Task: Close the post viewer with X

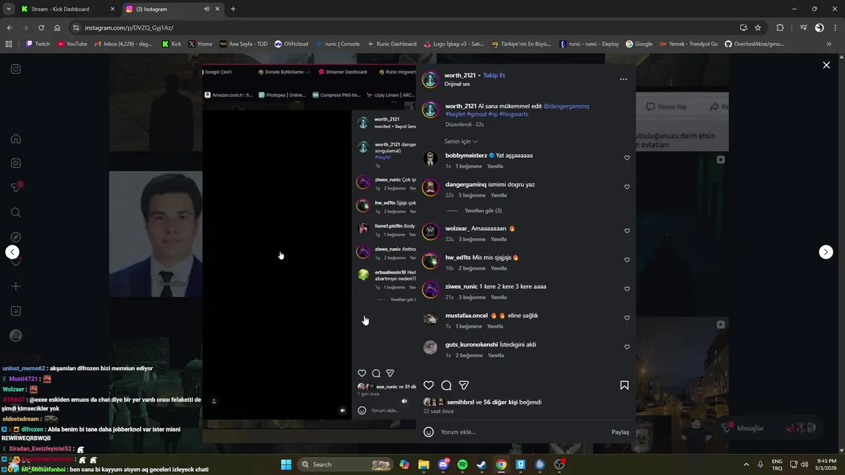Action: click(x=826, y=65)
